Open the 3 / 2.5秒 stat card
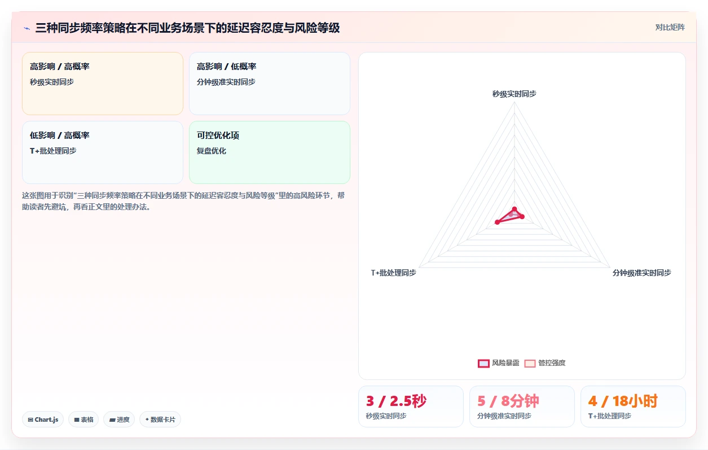The height and width of the screenshot is (450, 708). 411,407
